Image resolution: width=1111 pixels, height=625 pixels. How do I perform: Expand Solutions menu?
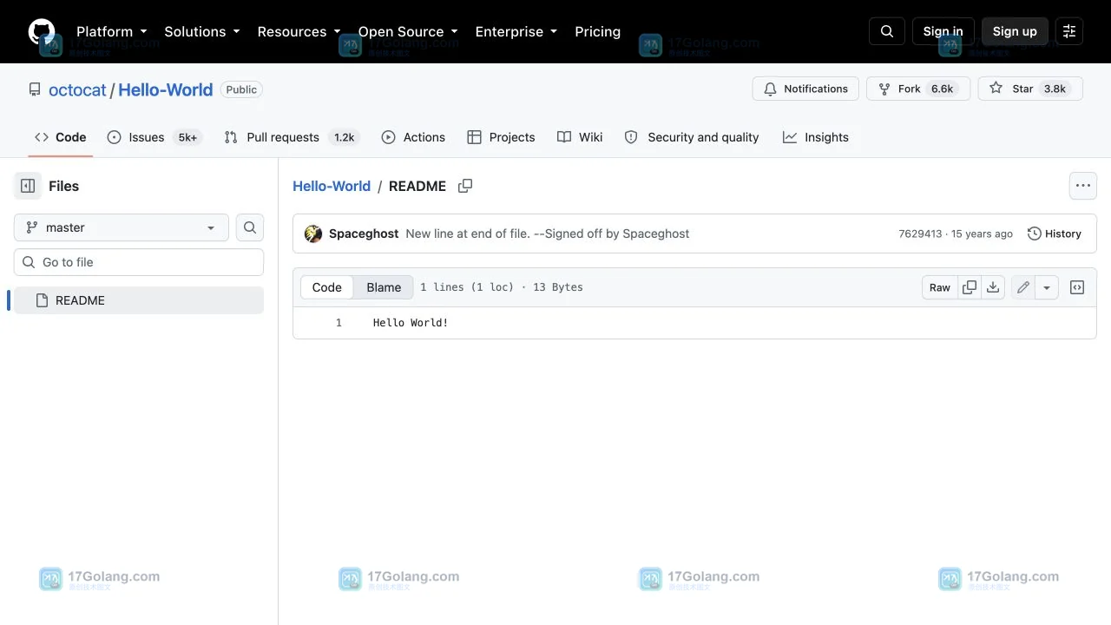click(202, 31)
